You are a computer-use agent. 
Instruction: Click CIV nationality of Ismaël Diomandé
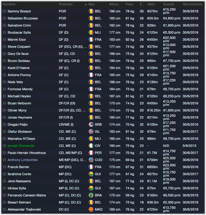[x=98, y=146]
